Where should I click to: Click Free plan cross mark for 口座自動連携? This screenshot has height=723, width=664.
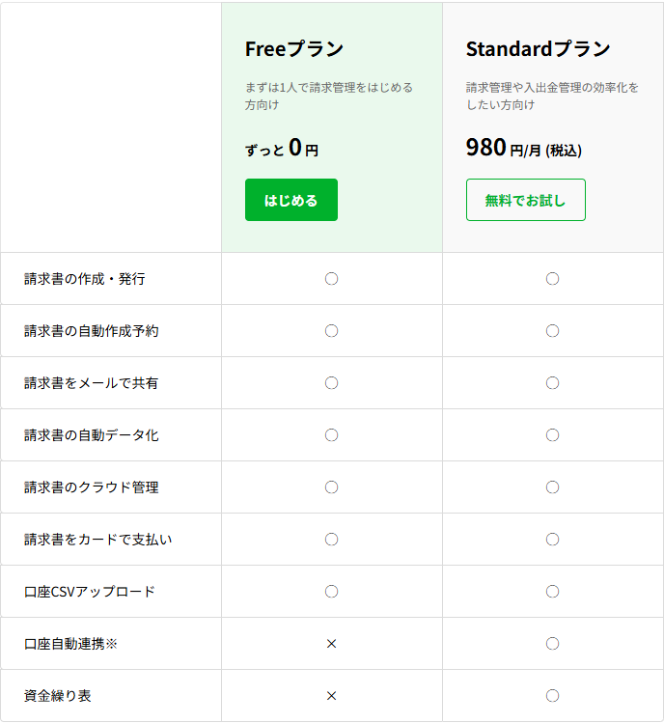point(331,644)
